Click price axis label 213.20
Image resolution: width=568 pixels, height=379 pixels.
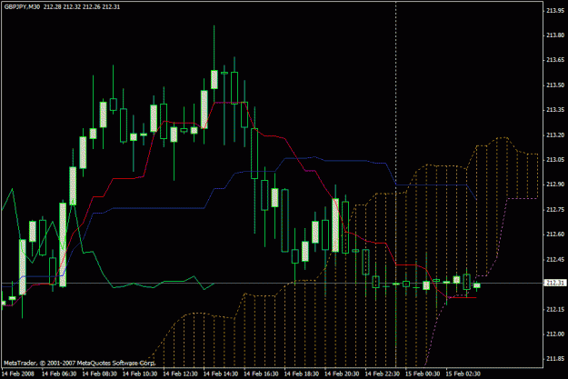pos(555,135)
